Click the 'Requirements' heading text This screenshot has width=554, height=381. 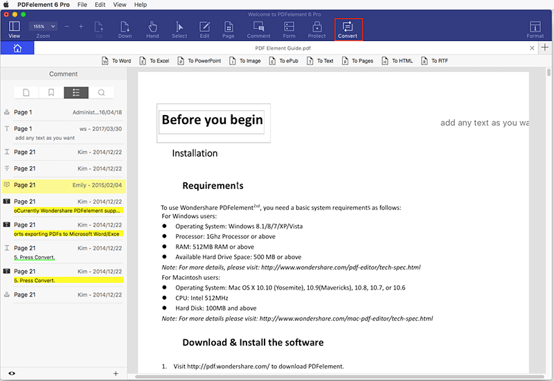click(213, 186)
